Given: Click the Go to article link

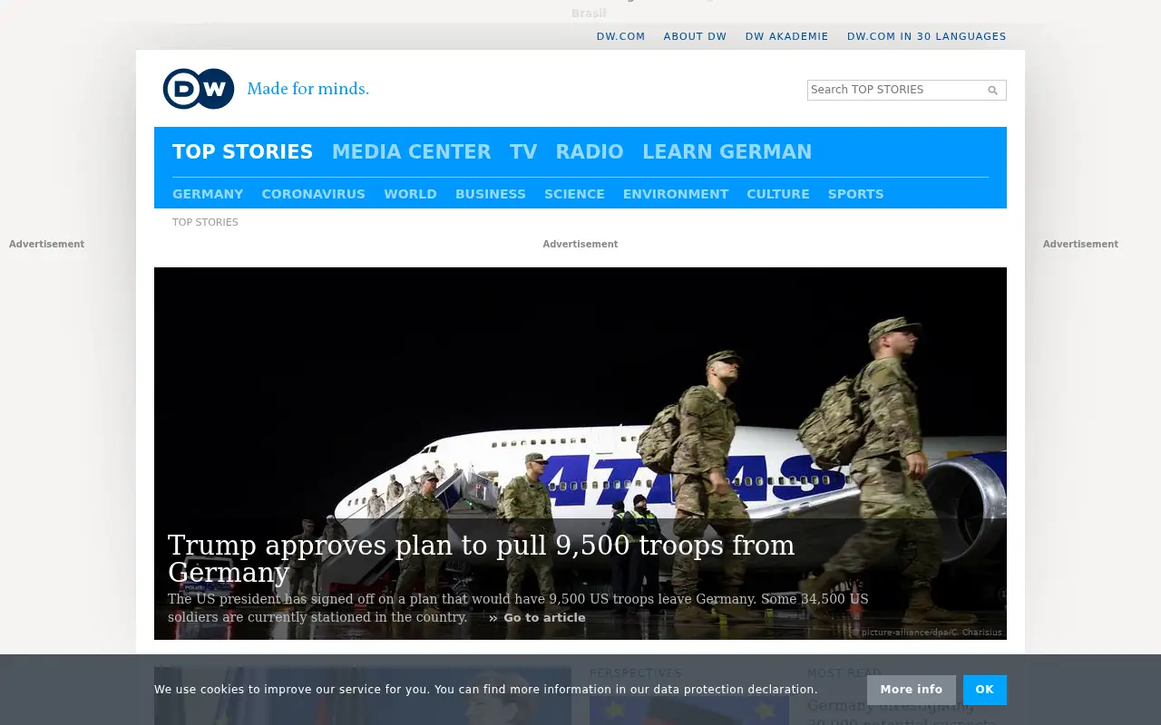Looking at the screenshot, I should click(x=537, y=618).
